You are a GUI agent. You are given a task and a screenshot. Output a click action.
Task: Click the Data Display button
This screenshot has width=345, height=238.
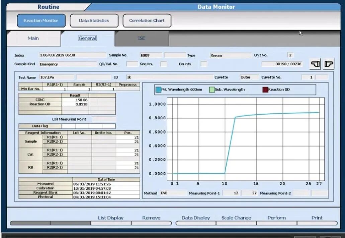pyautogui.click(x=196, y=220)
